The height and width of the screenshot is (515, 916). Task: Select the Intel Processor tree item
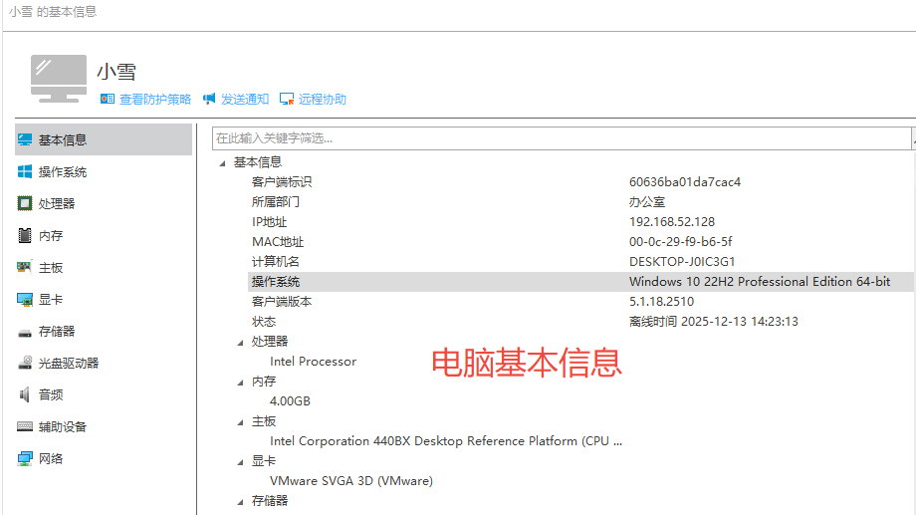click(313, 362)
